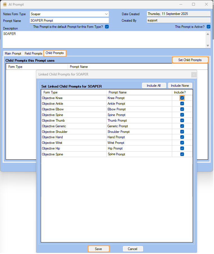Disable the default Prompt checkbox

(x=107, y=27)
